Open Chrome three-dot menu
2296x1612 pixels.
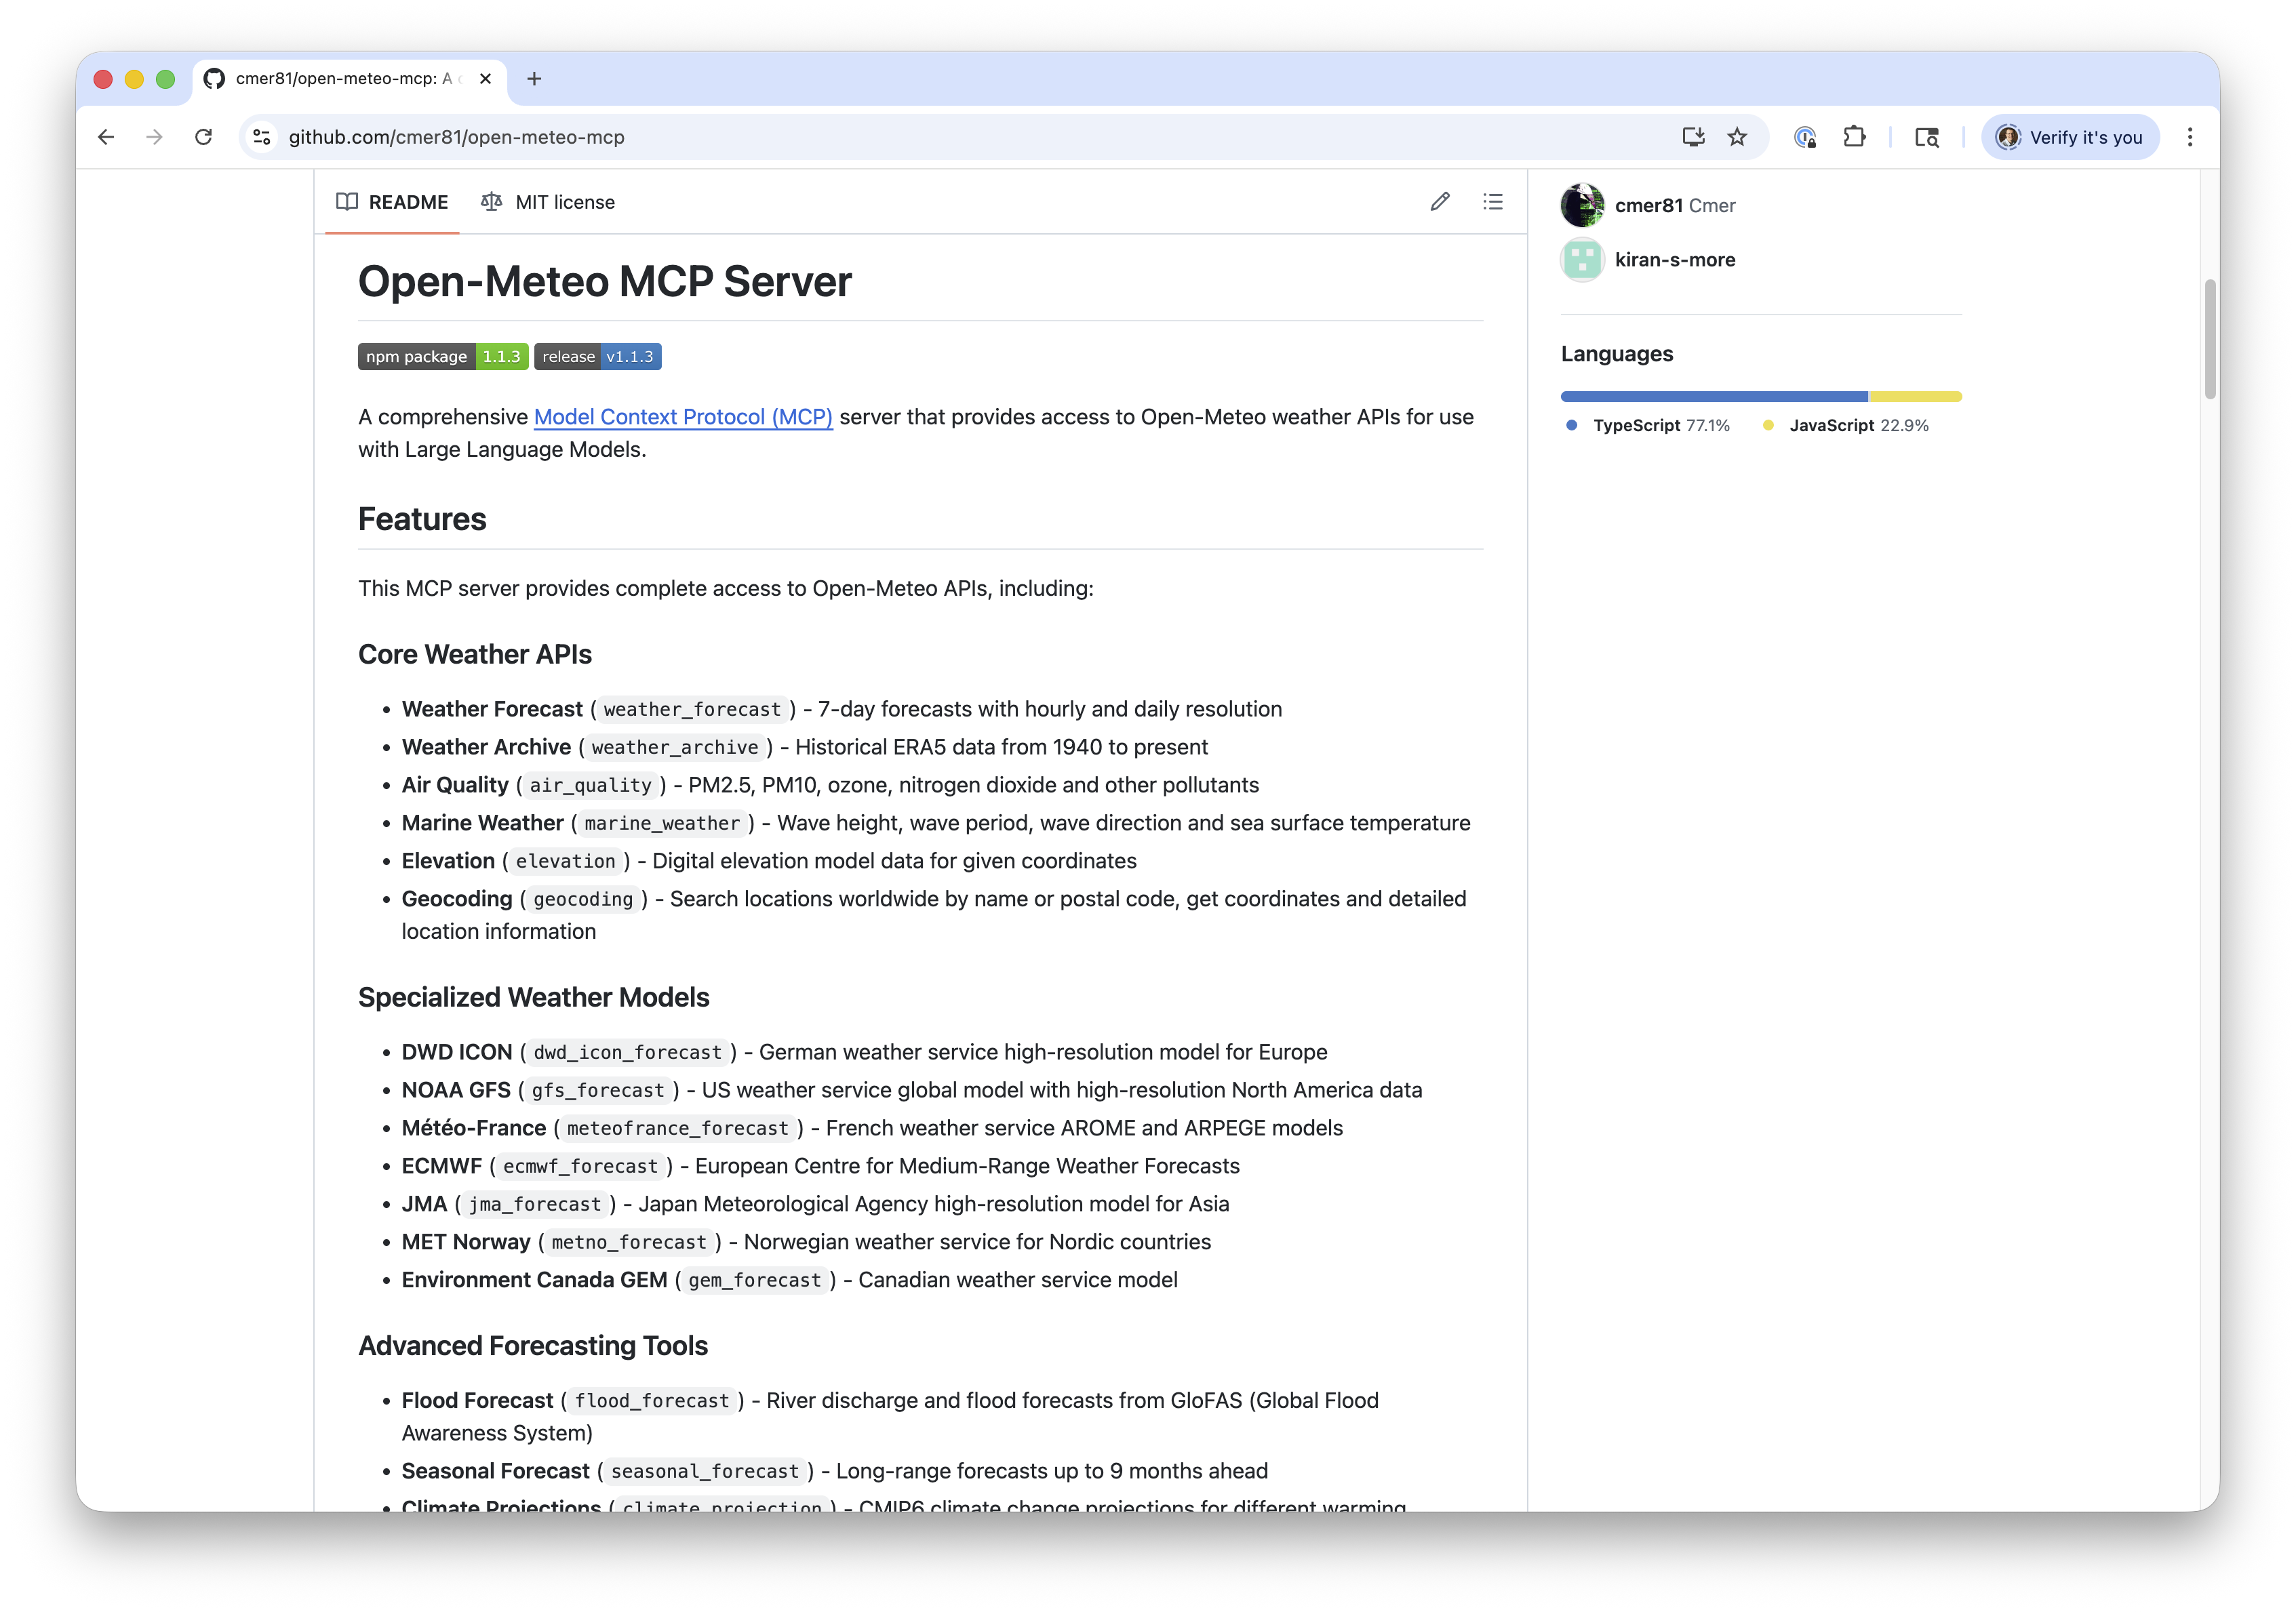point(2189,137)
